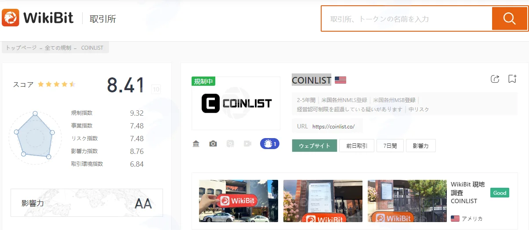Click the 取引環境指数 6.84 row
This screenshot has width=529, height=230.
[107, 164]
